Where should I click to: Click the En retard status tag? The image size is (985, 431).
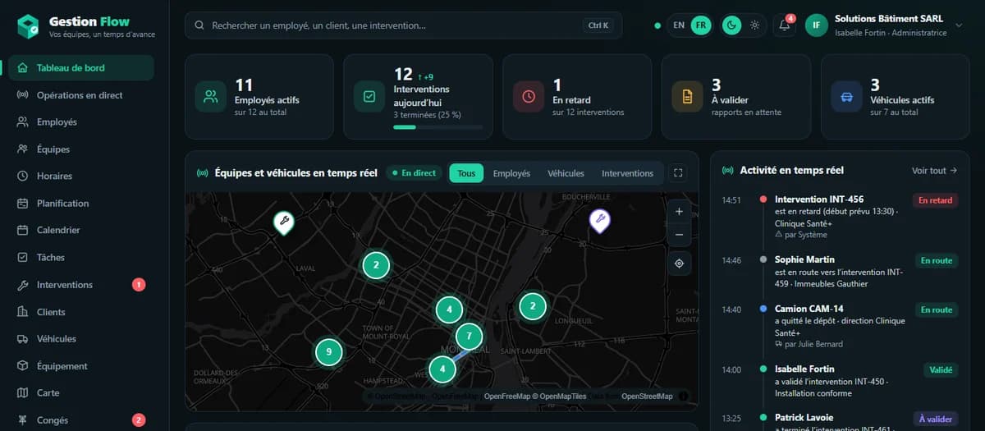(x=935, y=200)
